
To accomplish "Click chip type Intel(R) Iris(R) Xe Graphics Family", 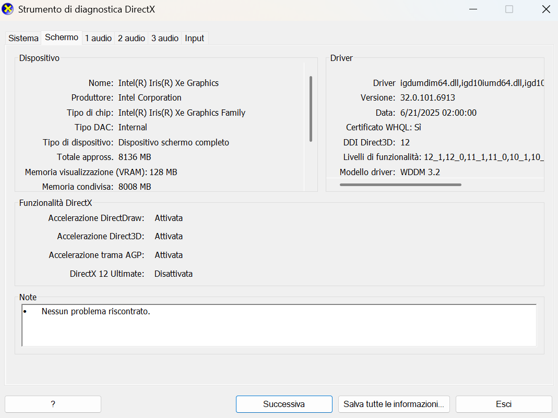I will click(182, 113).
